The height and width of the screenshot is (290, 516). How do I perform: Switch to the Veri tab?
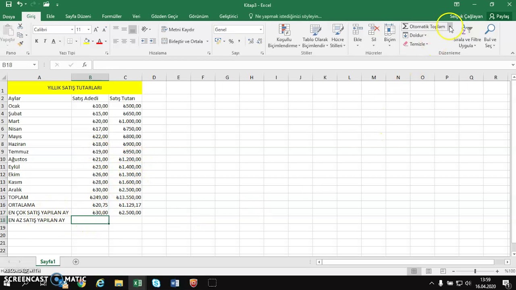coord(136,17)
